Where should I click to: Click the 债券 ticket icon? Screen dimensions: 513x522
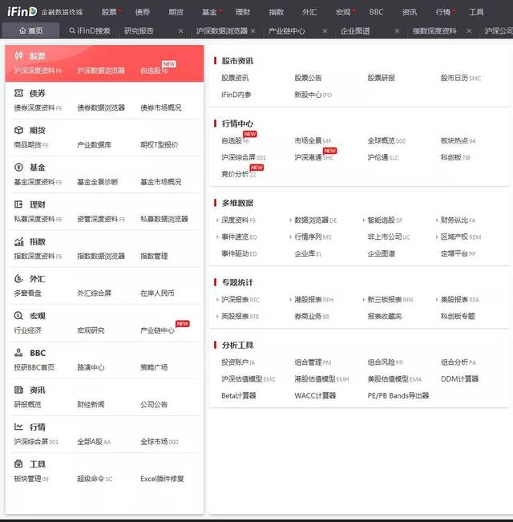pos(18,93)
